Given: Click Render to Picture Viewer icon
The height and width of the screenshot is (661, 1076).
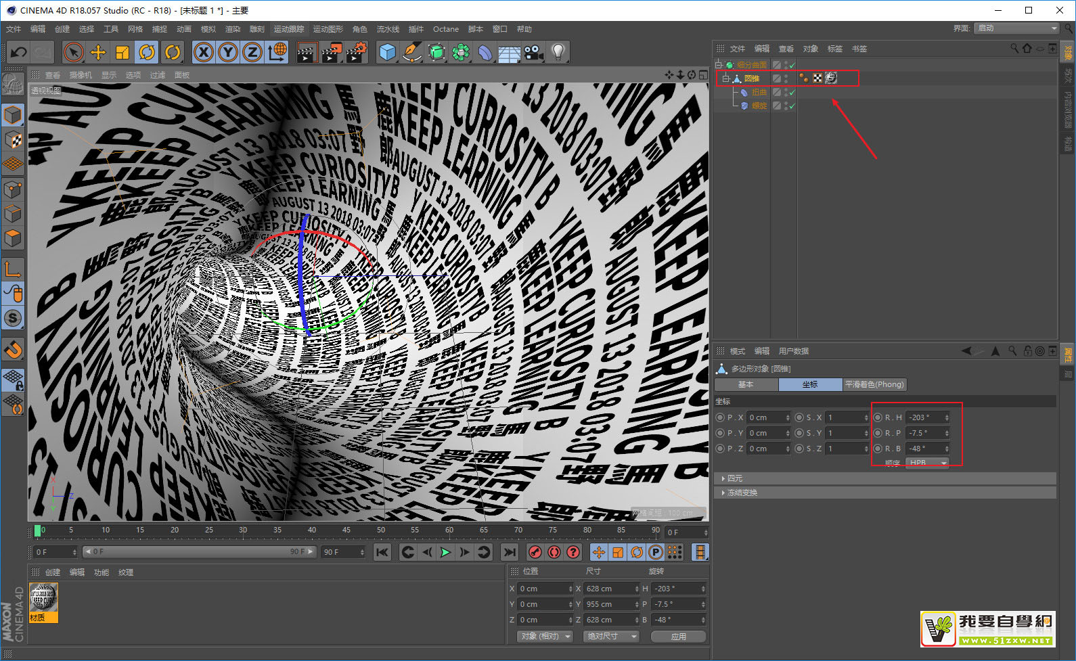Looking at the screenshot, I should coord(332,52).
